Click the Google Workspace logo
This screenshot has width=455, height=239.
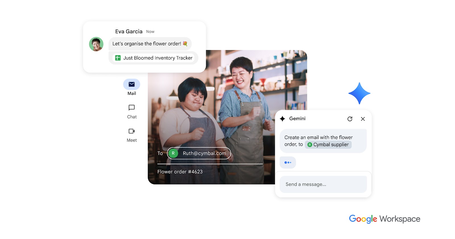click(x=384, y=219)
